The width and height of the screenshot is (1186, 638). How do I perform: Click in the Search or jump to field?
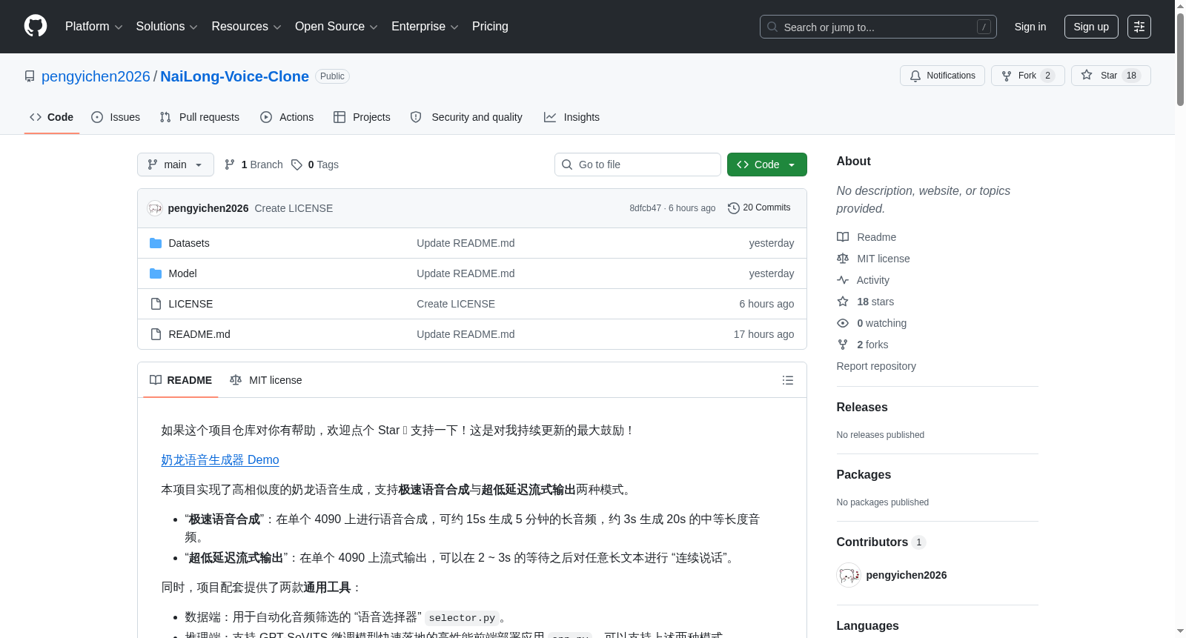click(878, 27)
